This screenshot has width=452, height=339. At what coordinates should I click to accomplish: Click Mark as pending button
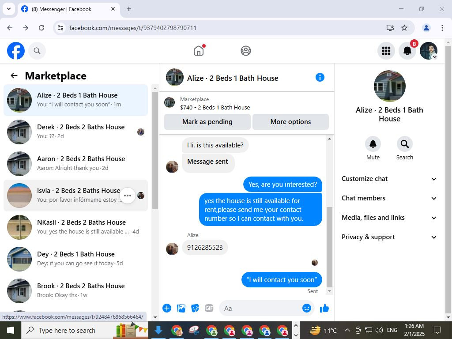point(207,122)
